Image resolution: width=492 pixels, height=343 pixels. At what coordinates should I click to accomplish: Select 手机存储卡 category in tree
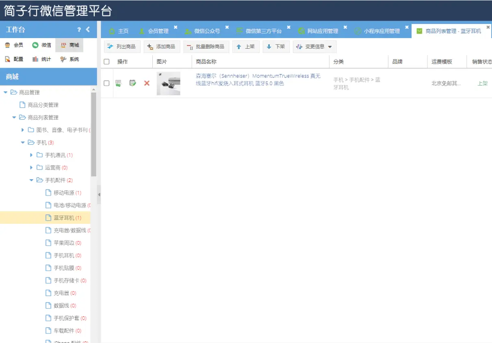[x=70, y=281]
